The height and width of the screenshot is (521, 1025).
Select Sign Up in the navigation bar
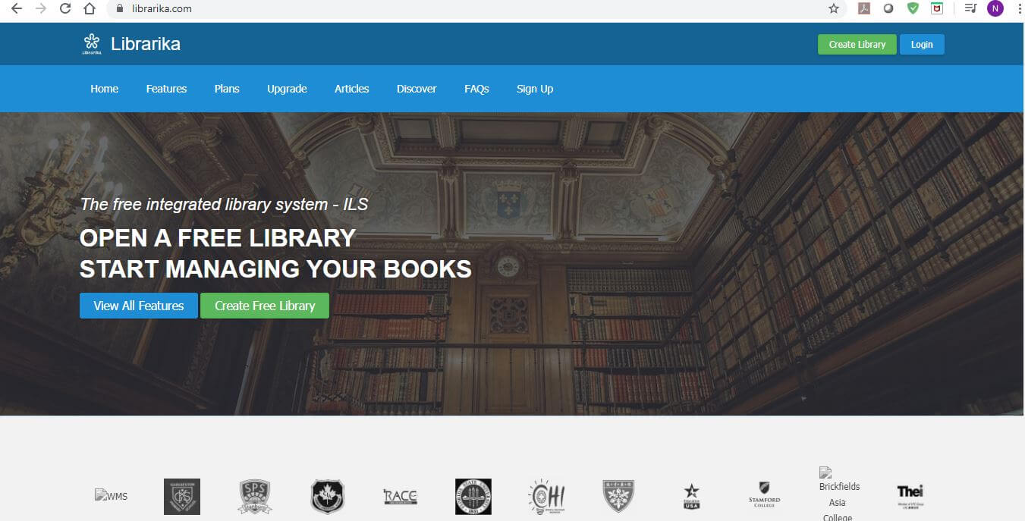(x=535, y=89)
